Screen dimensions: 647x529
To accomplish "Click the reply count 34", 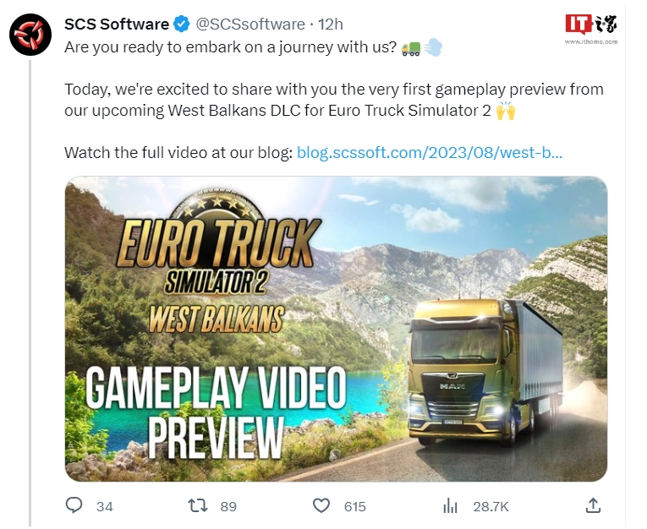I will [x=105, y=506].
